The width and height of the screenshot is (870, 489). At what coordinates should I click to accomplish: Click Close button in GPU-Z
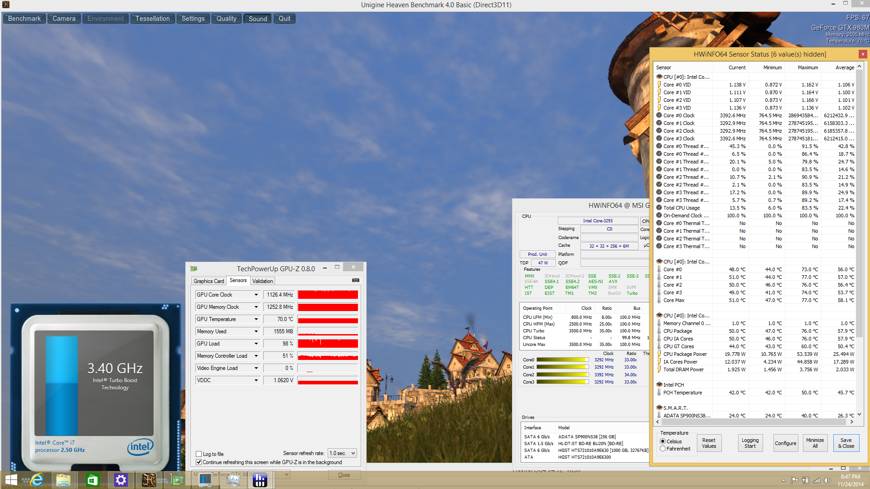pos(344,475)
